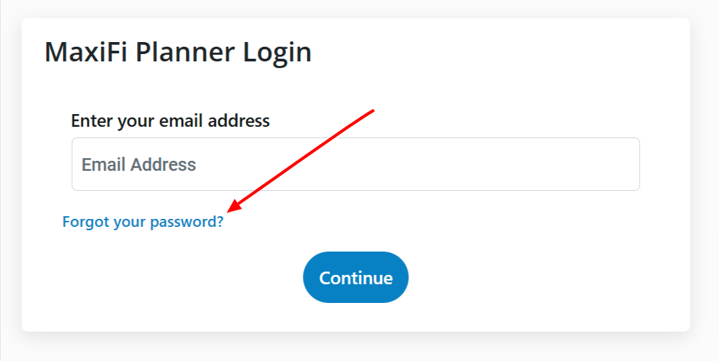Click the Enter your email address label
The image size is (718, 361).
[170, 121]
